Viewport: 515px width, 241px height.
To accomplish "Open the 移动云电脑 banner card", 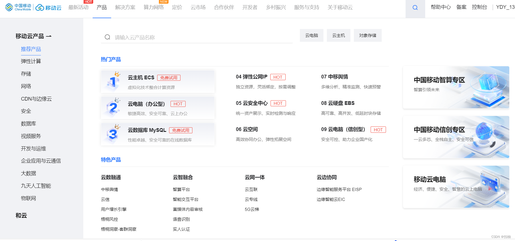I will pos(456,187).
